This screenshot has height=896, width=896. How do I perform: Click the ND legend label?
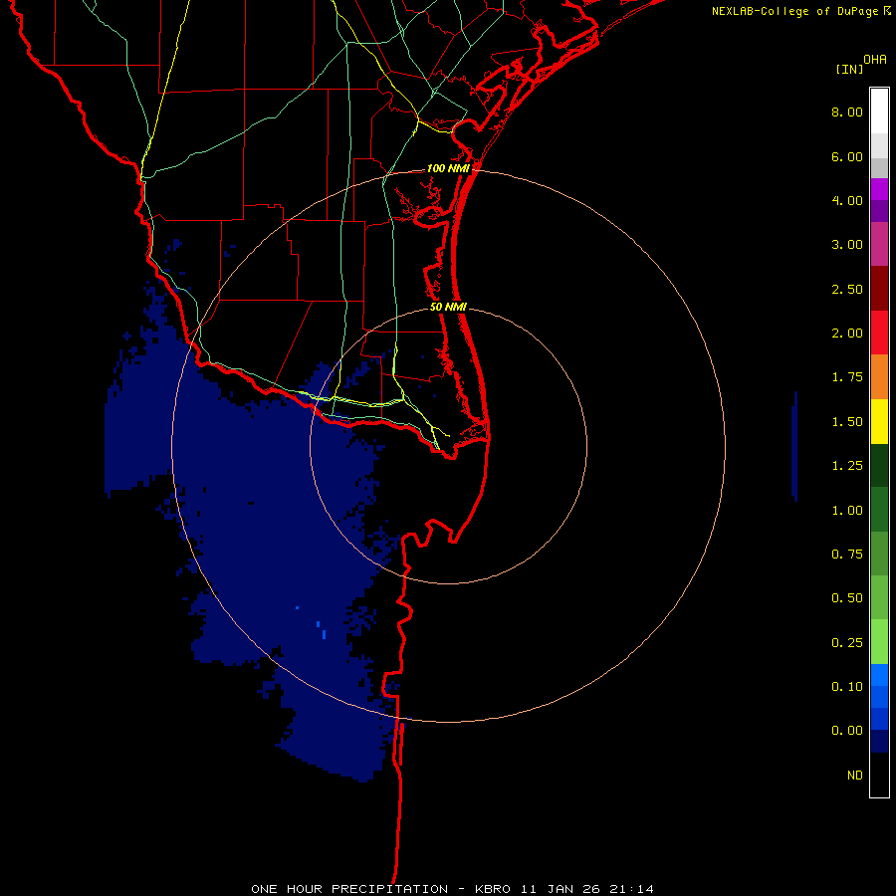[855, 776]
